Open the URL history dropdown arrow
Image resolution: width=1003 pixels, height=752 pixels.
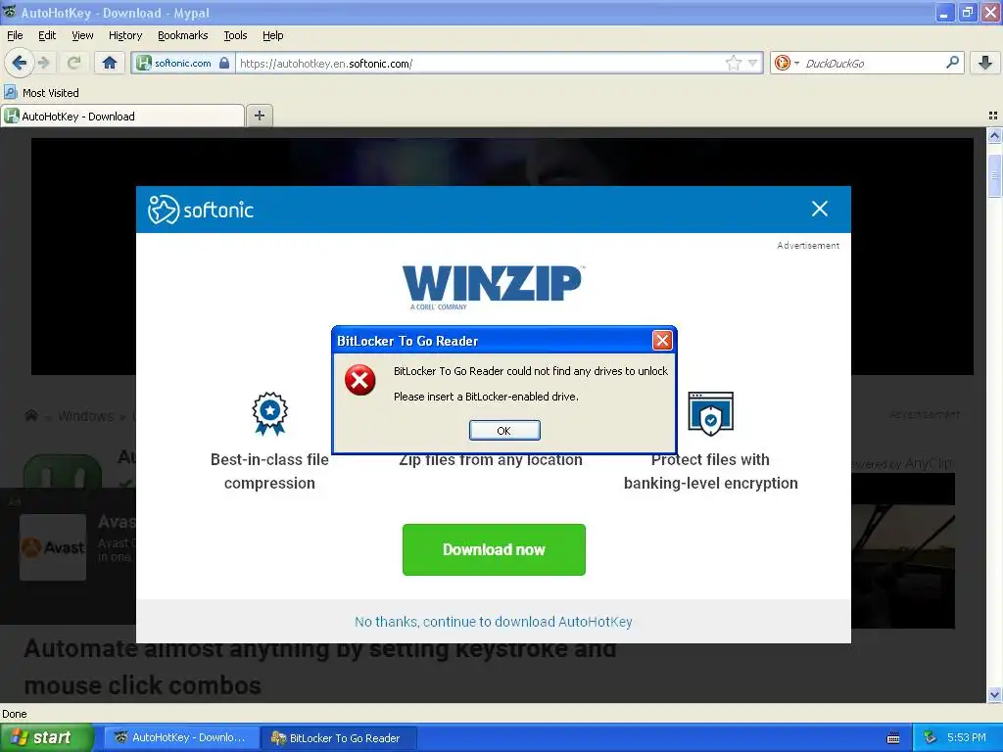pyautogui.click(x=753, y=63)
